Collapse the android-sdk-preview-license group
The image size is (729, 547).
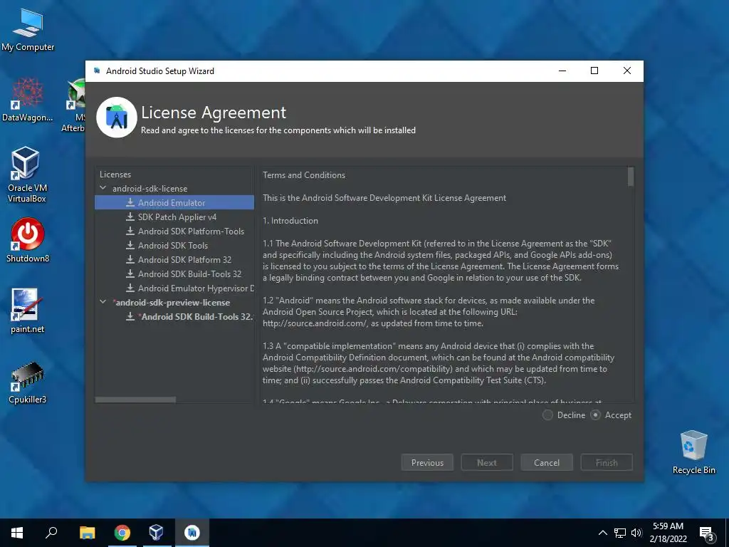pyautogui.click(x=103, y=302)
